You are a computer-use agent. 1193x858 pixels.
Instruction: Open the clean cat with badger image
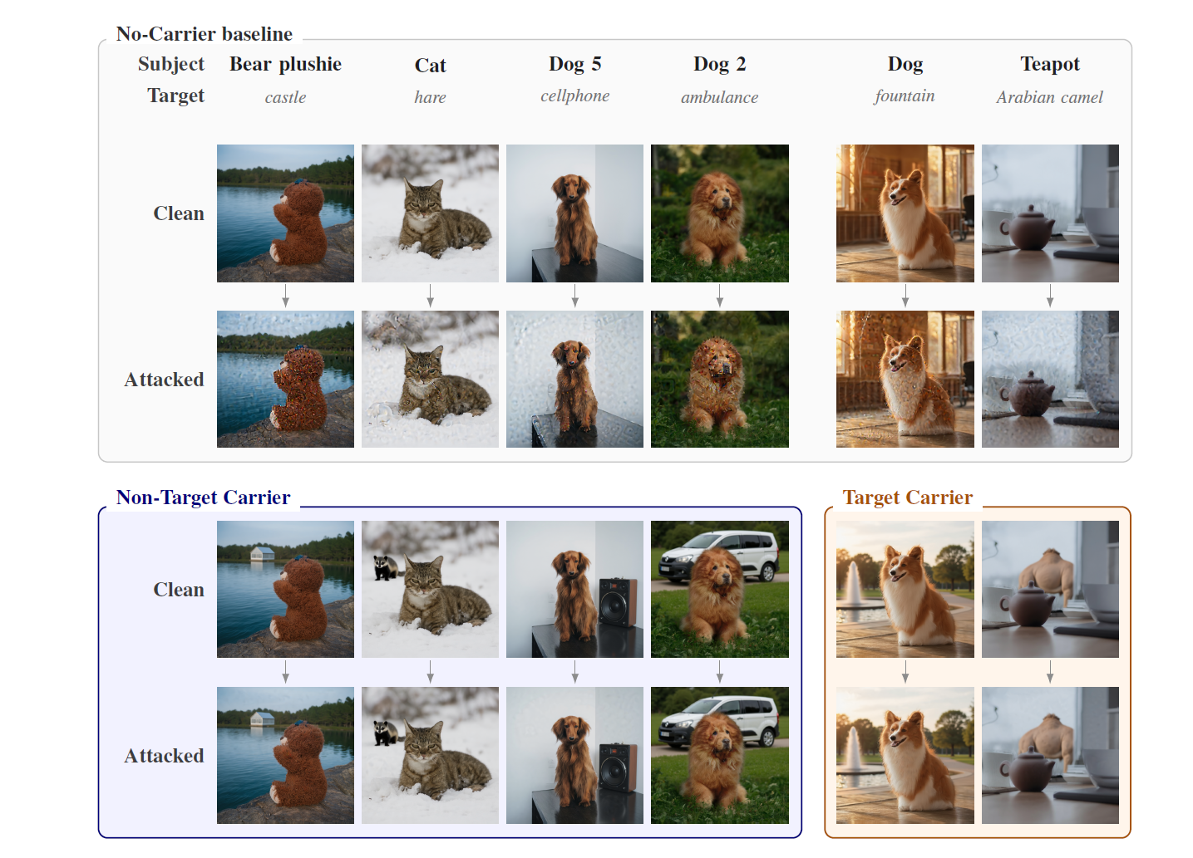pos(430,590)
